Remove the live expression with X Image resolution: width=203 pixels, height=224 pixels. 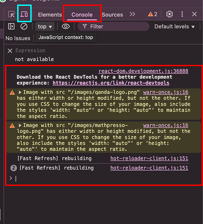click(x=10, y=51)
